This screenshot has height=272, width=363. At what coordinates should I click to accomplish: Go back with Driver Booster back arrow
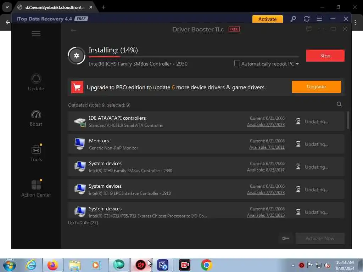pyautogui.click(x=73, y=30)
